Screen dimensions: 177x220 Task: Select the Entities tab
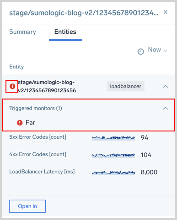tap(65, 32)
